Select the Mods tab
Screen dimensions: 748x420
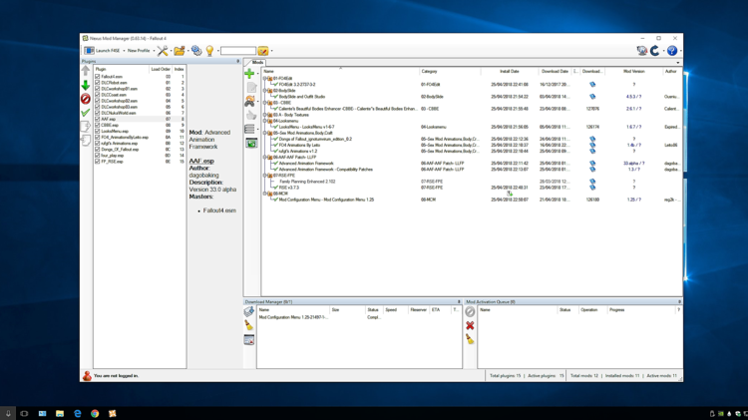tap(257, 63)
